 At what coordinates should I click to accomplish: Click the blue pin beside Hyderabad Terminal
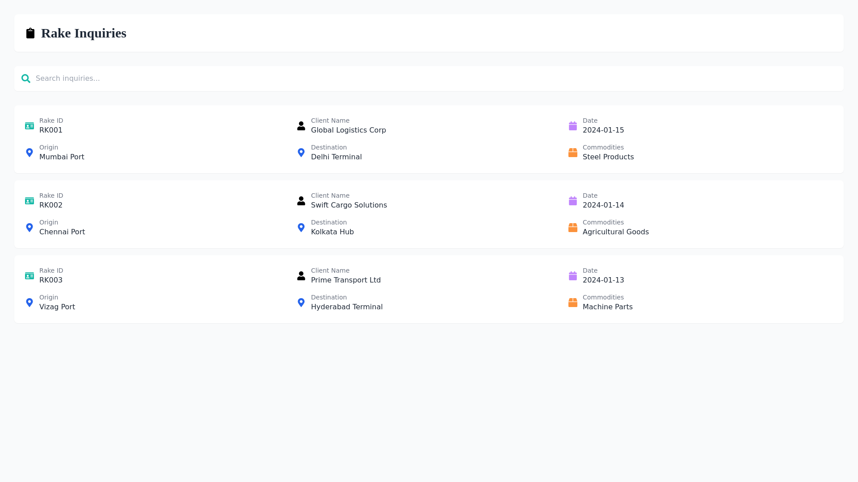pos(301,302)
